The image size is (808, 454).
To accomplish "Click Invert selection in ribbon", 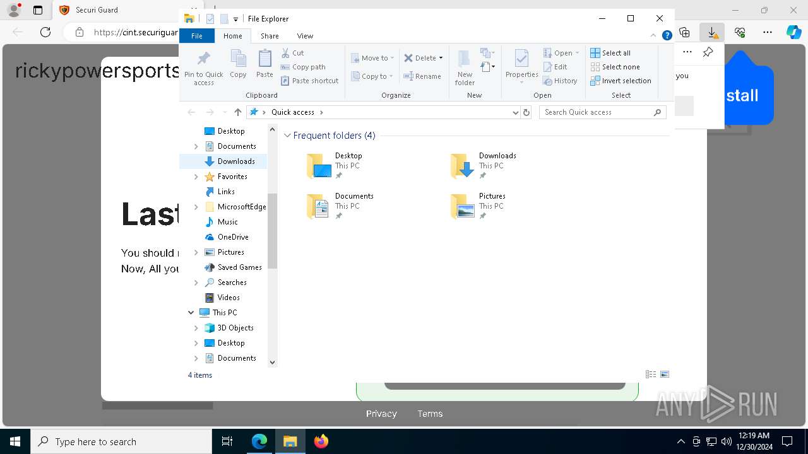I will point(621,81).
